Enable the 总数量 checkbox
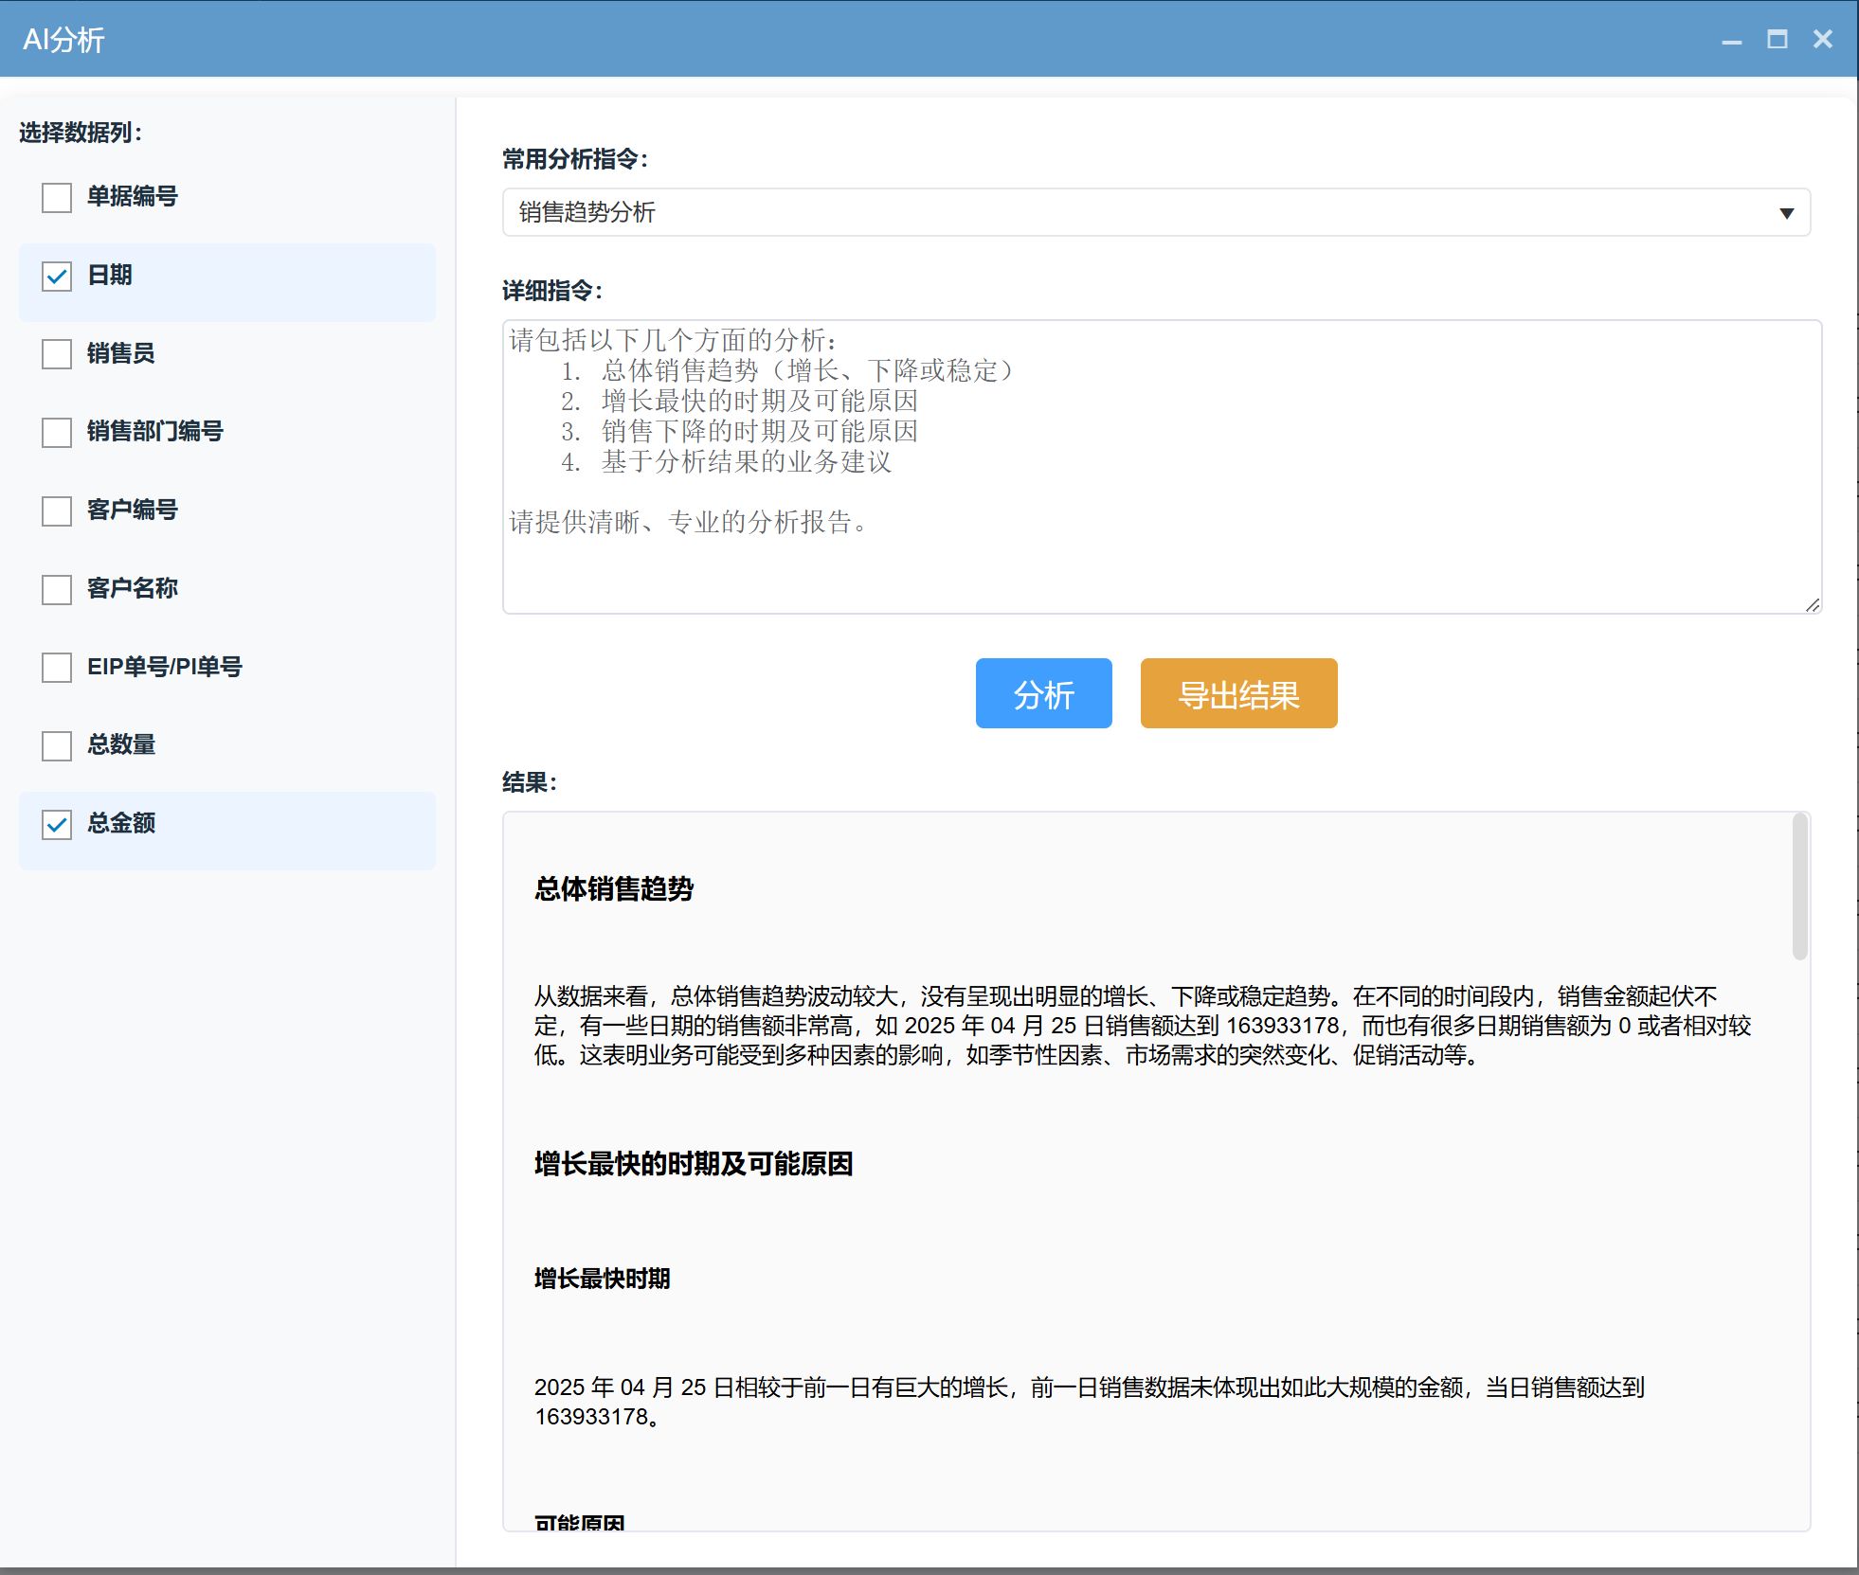This screenshot has height=1575, width=1859. (57, 745)
